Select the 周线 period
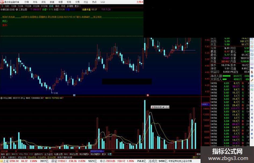The height and width of the screenshot is (163, 254). [57, 6]
